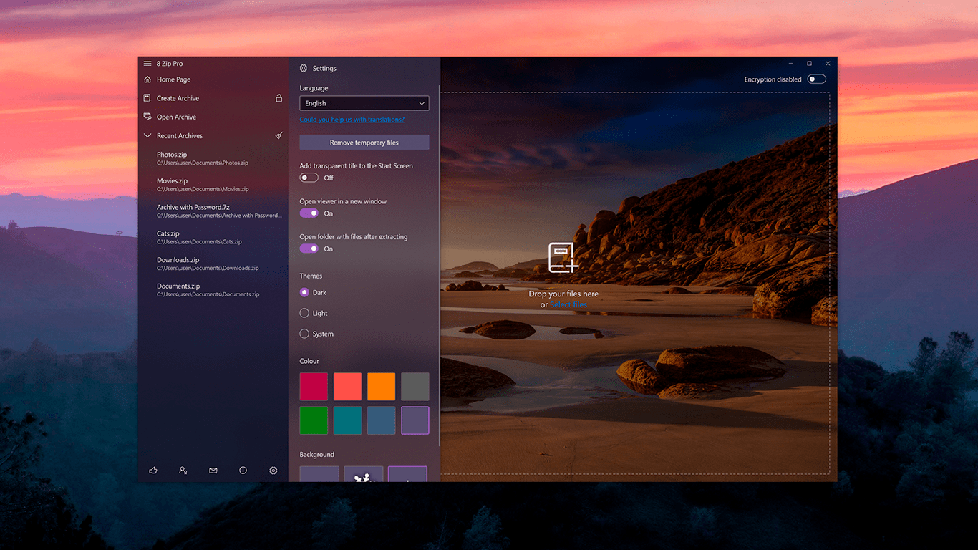Click the padlock icon next to Create Archive

(279, 98)
